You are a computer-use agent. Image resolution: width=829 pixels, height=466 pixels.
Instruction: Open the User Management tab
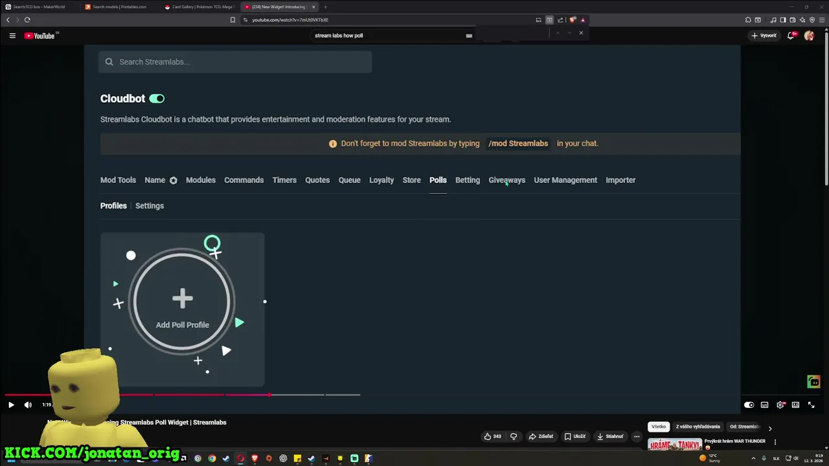(x=565, y=180)
